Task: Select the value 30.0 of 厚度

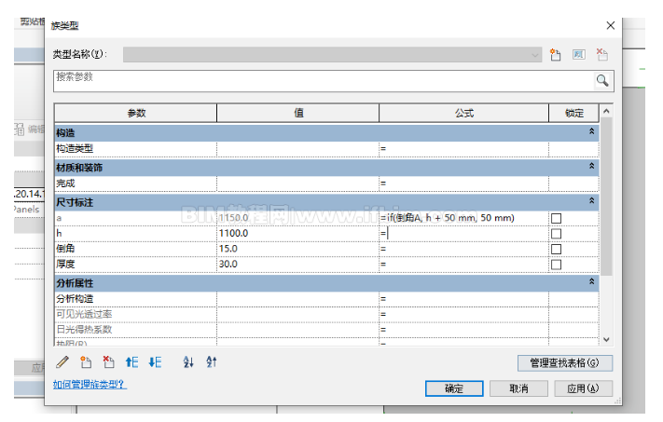Action: [x=228, y=264]
